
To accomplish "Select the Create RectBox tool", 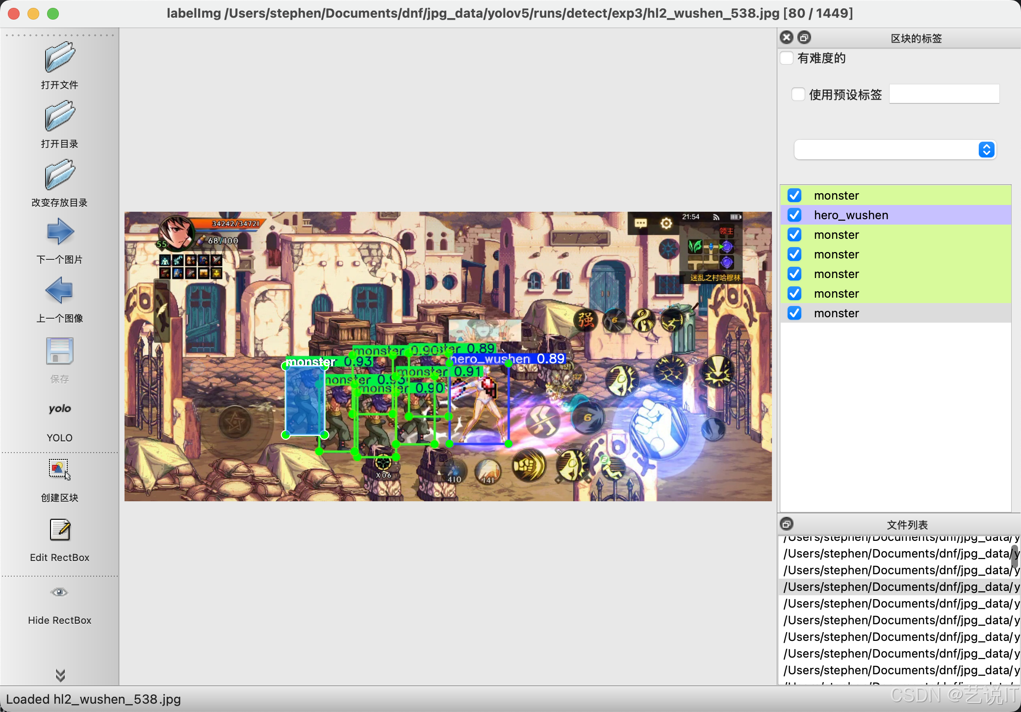I will [59, 470].
